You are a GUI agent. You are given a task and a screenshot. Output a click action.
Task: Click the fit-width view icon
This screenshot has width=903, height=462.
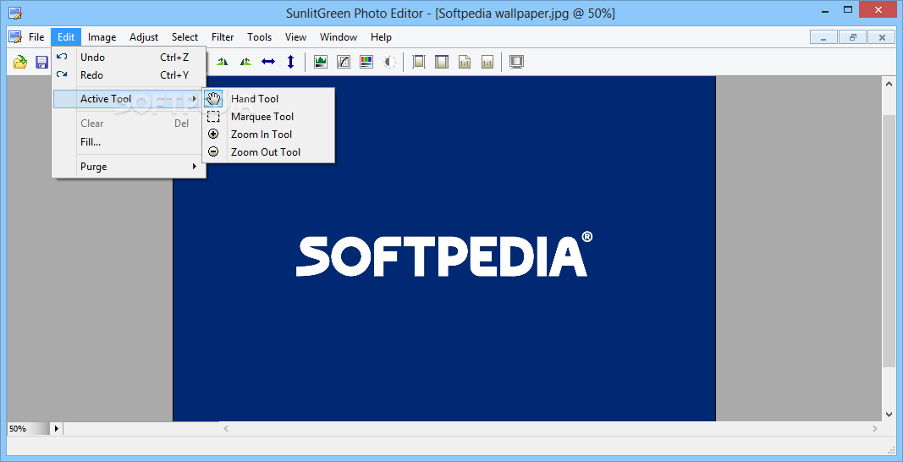coord(419,62)
